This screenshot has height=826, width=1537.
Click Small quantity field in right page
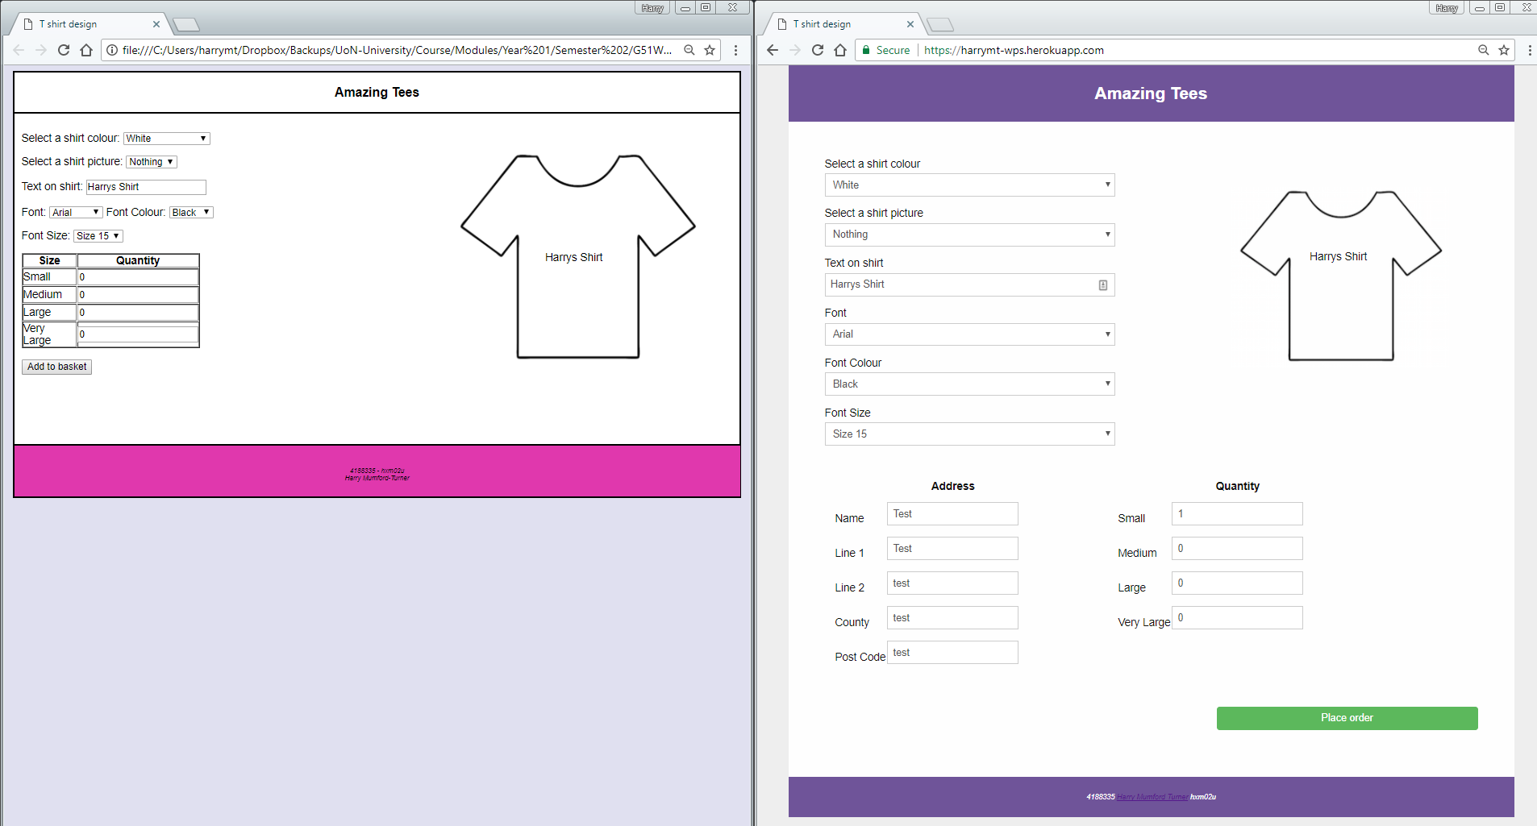[1237, 514]
